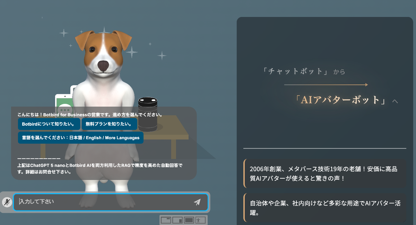The image size is (416, 225).
Task: Click inside the 入力して下さい text field
Action: pos(104,202)
